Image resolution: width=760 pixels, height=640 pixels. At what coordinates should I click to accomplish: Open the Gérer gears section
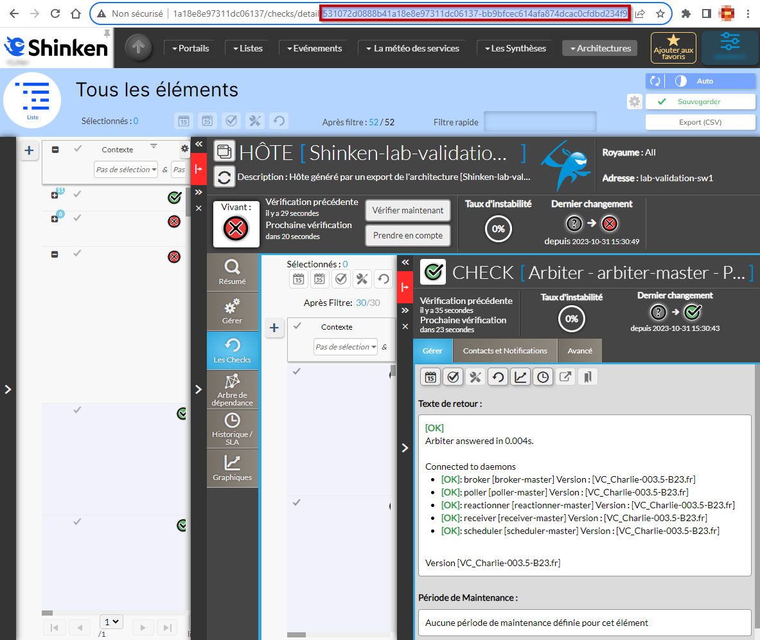(232, 311)
